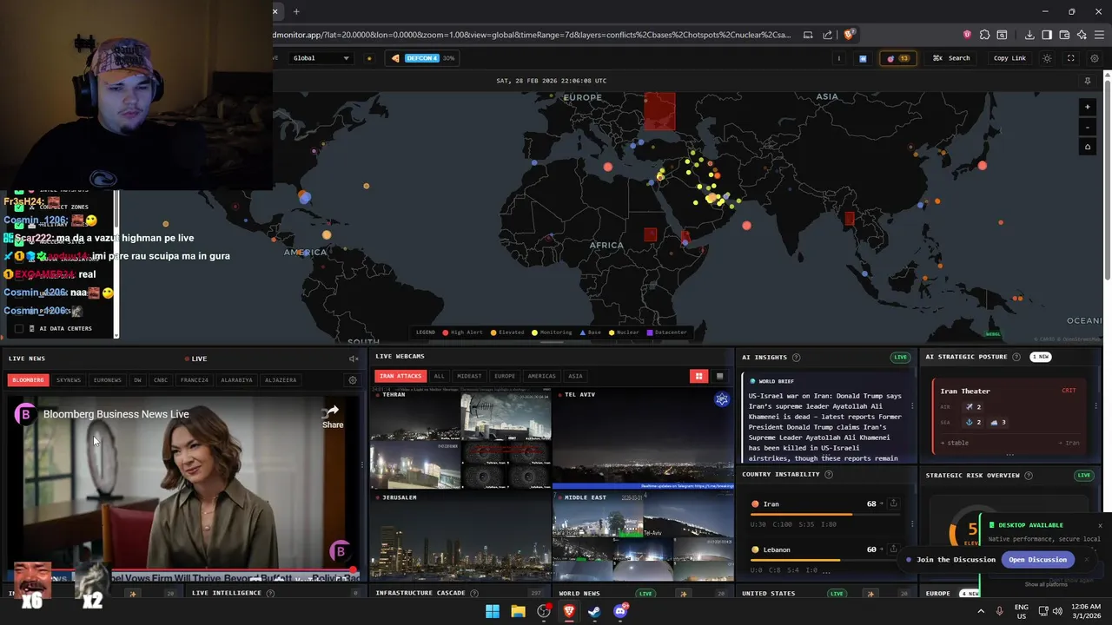The image size is (1112, 625).
Task: Open the Iran Theater posture card
Action: [1008, 416]
